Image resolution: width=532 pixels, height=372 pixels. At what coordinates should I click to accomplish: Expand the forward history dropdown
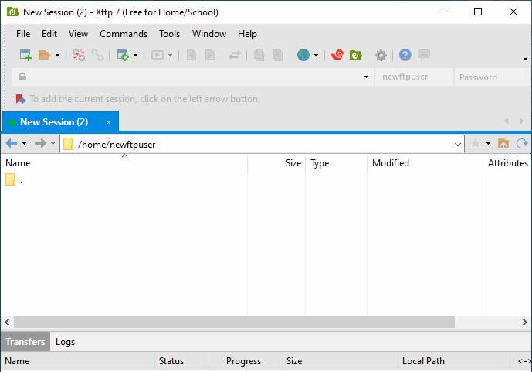[x=53, y=143]
